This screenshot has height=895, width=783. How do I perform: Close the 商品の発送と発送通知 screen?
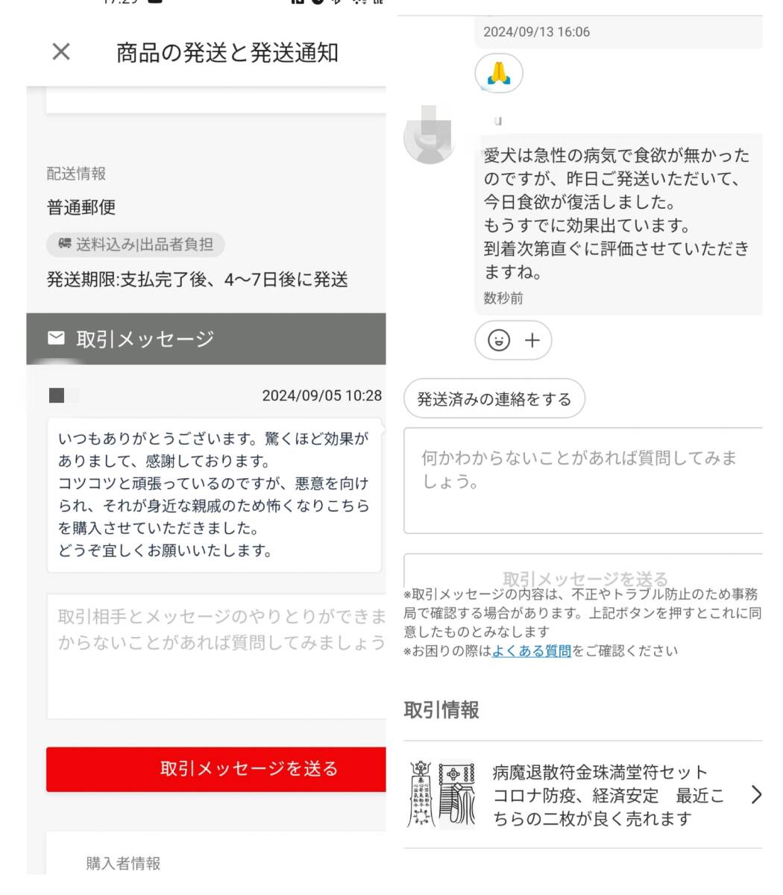(x=61, y=51)
